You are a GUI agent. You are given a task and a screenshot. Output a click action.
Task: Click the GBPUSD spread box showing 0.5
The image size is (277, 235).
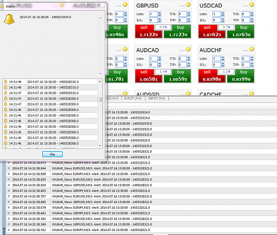163,27
